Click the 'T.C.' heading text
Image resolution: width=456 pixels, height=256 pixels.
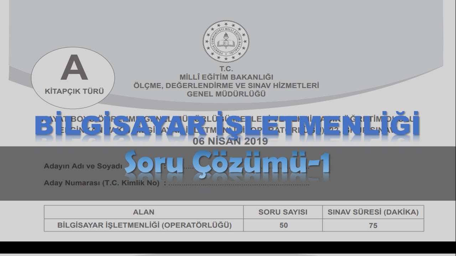pyautogui.click(x=226, y=69)
